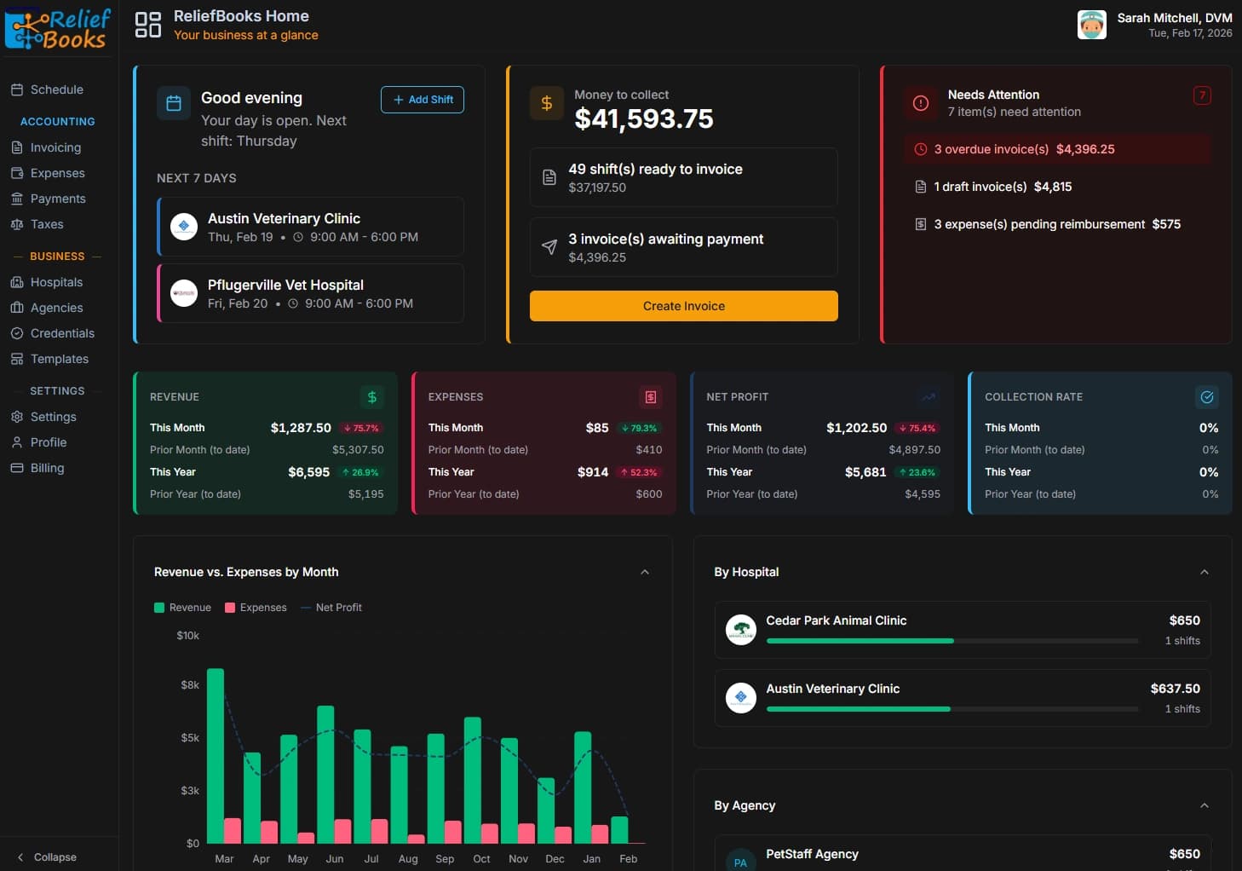Viewport: 1242px width, 871px height.
Task: Toggle the Expenses series in the chart legend
Action: click(x=256, y=607)
